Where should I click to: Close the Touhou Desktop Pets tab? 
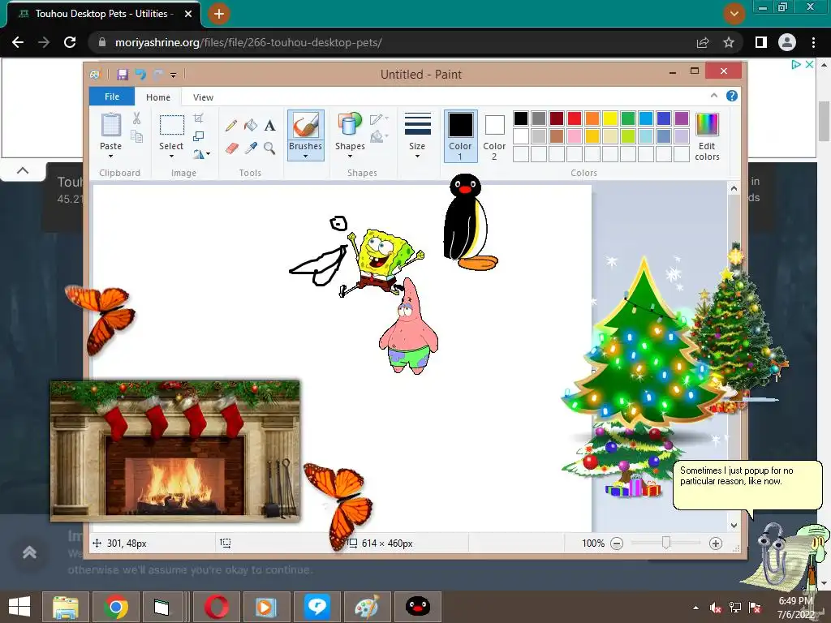[x=188, y=14]
